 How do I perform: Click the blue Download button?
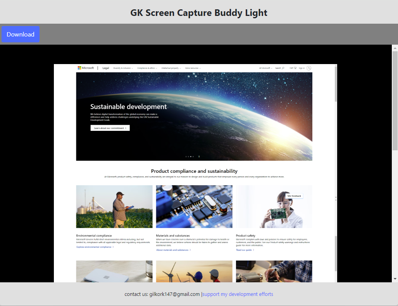point(21,34)
